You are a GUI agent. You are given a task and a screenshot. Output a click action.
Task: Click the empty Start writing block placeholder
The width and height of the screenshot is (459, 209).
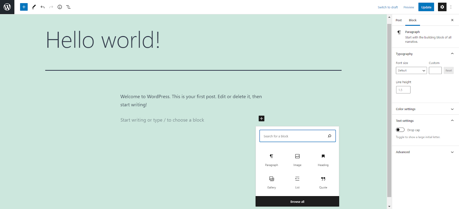[x=162, y=120]
